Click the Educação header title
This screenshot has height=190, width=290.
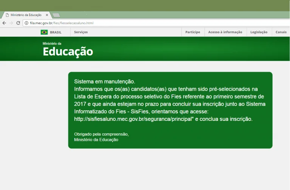(68, 52)
